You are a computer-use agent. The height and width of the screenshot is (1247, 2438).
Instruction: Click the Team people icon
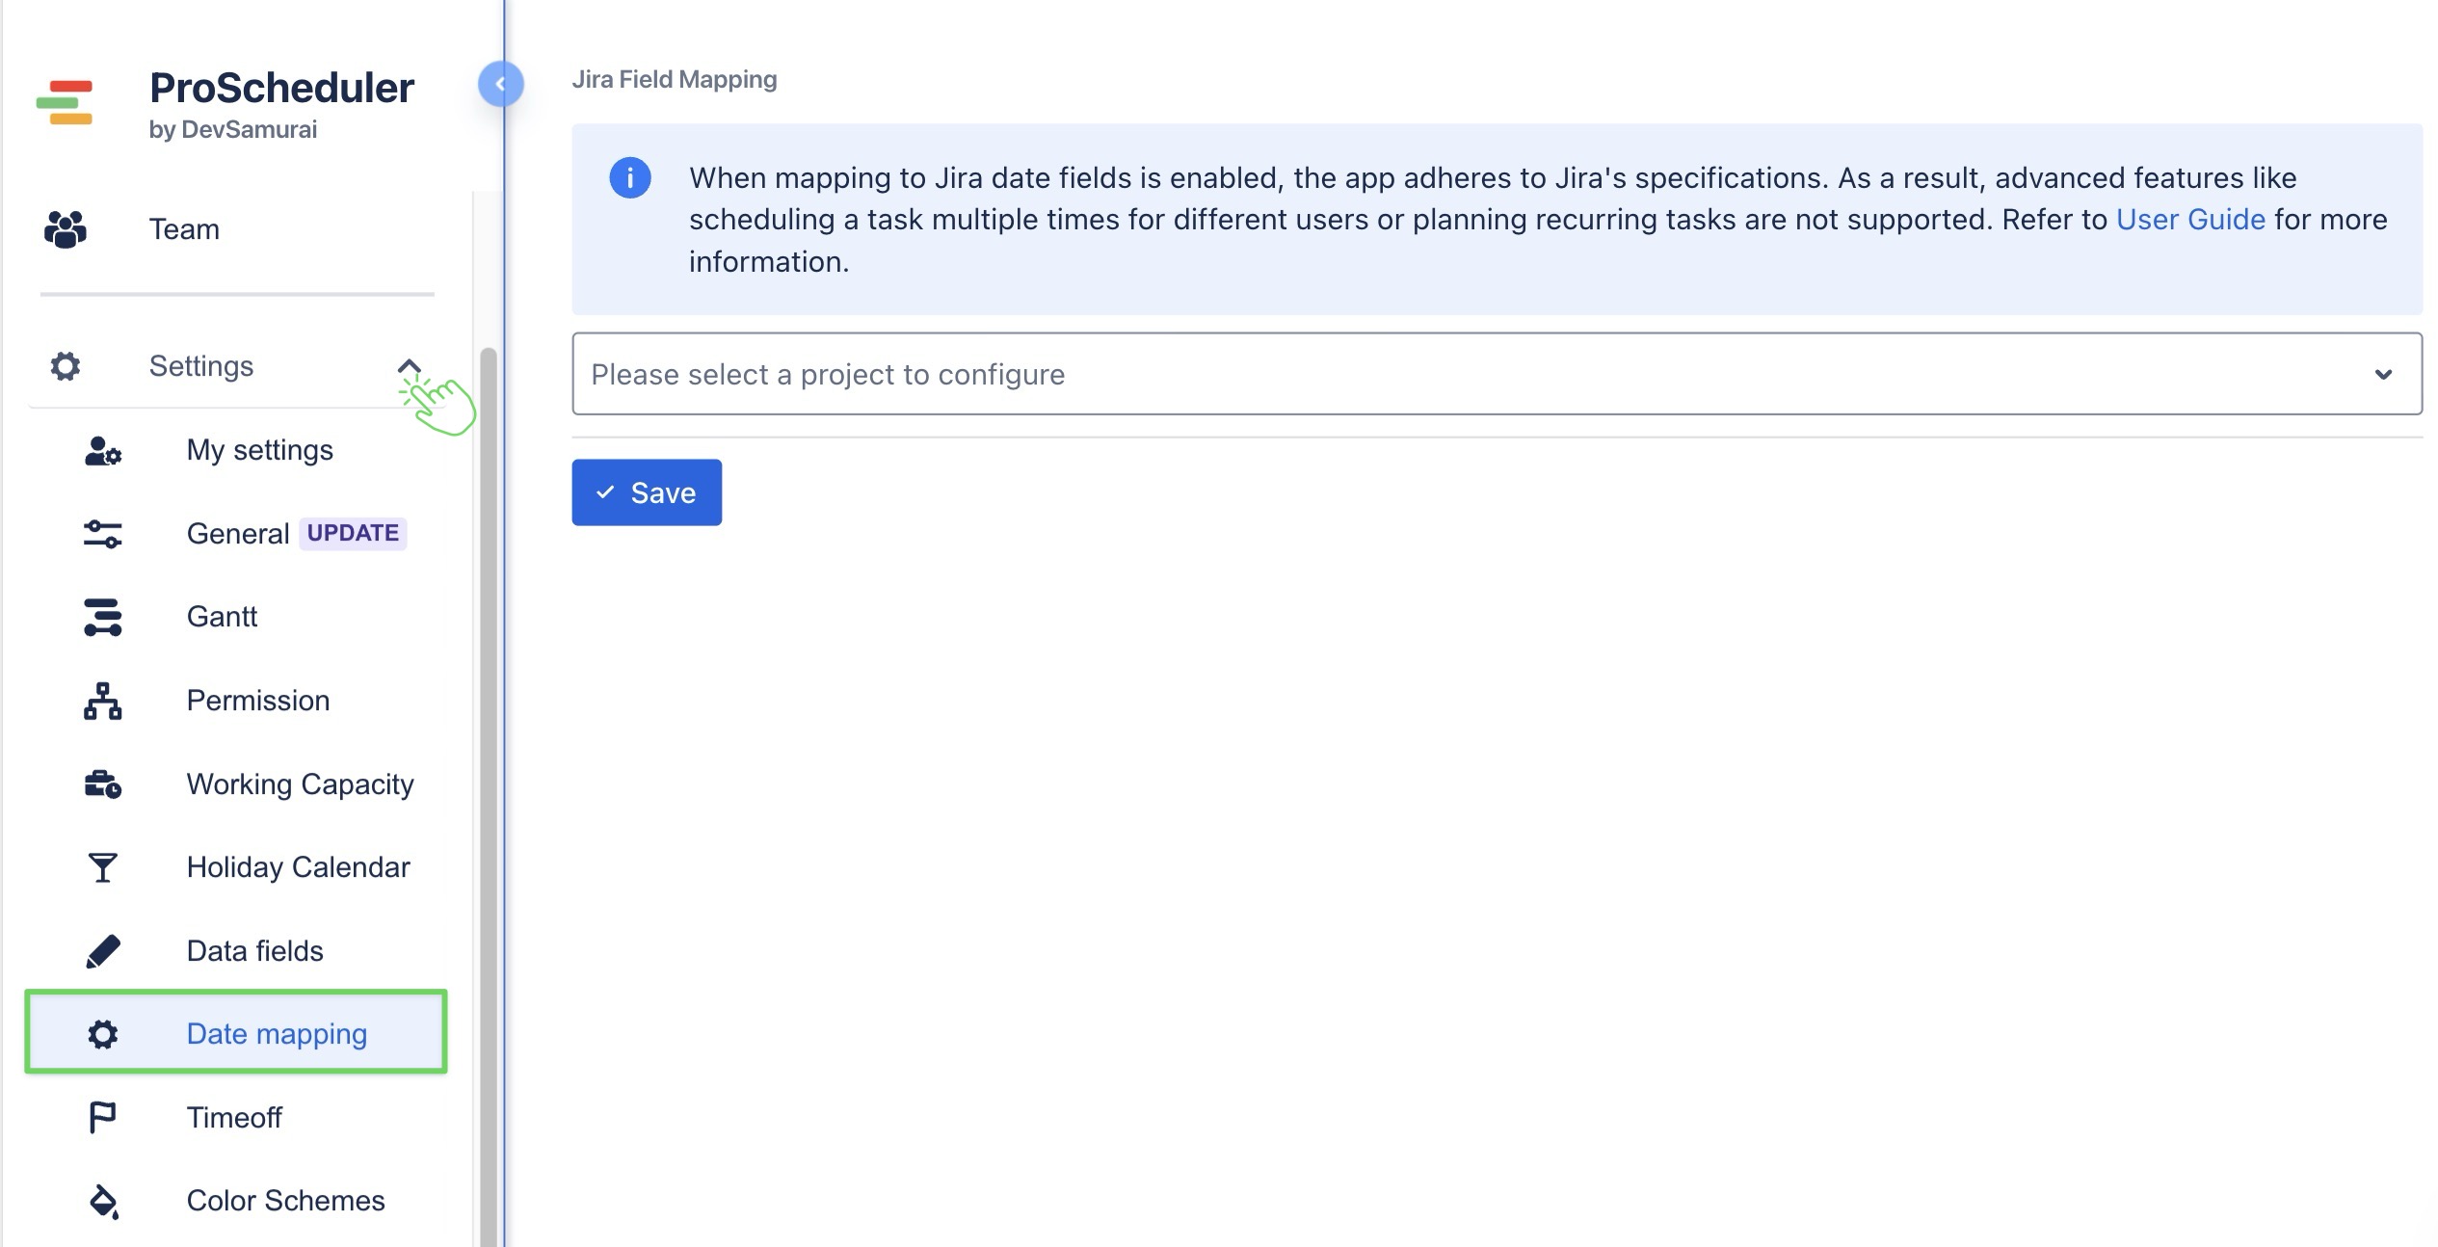coord(66,229)
